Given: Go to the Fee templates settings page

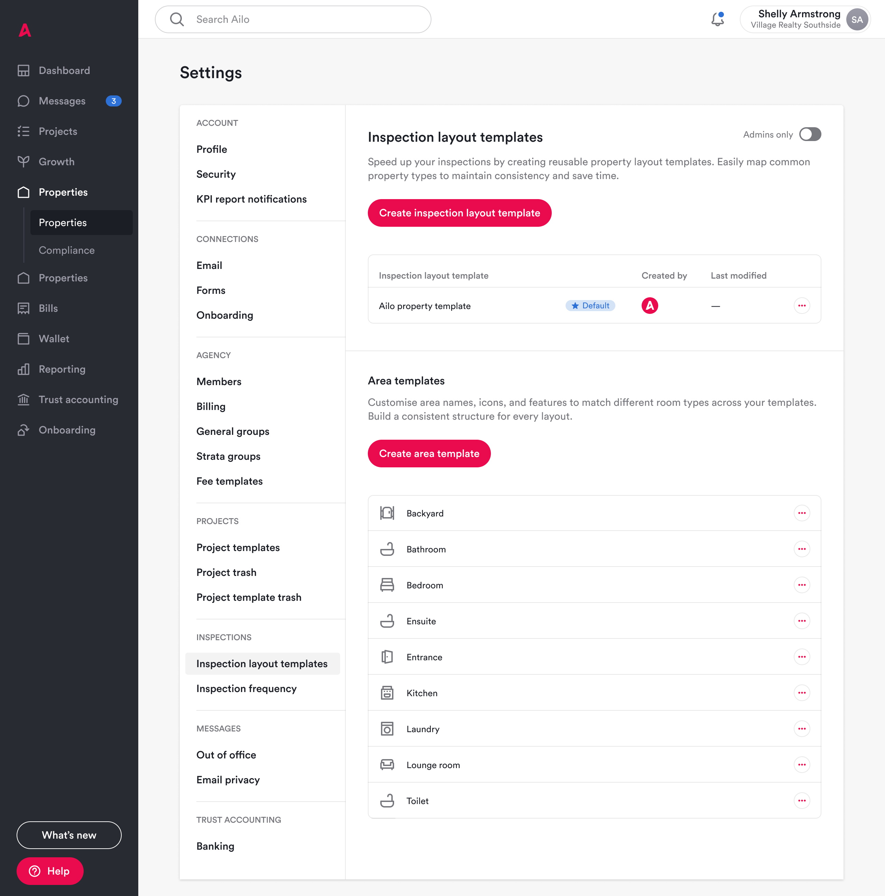Looking at the screenshot, I should pos(230,482).
